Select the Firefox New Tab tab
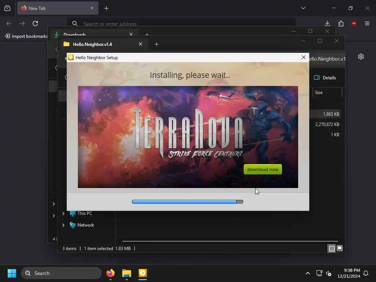 click(x=58, y=8)
